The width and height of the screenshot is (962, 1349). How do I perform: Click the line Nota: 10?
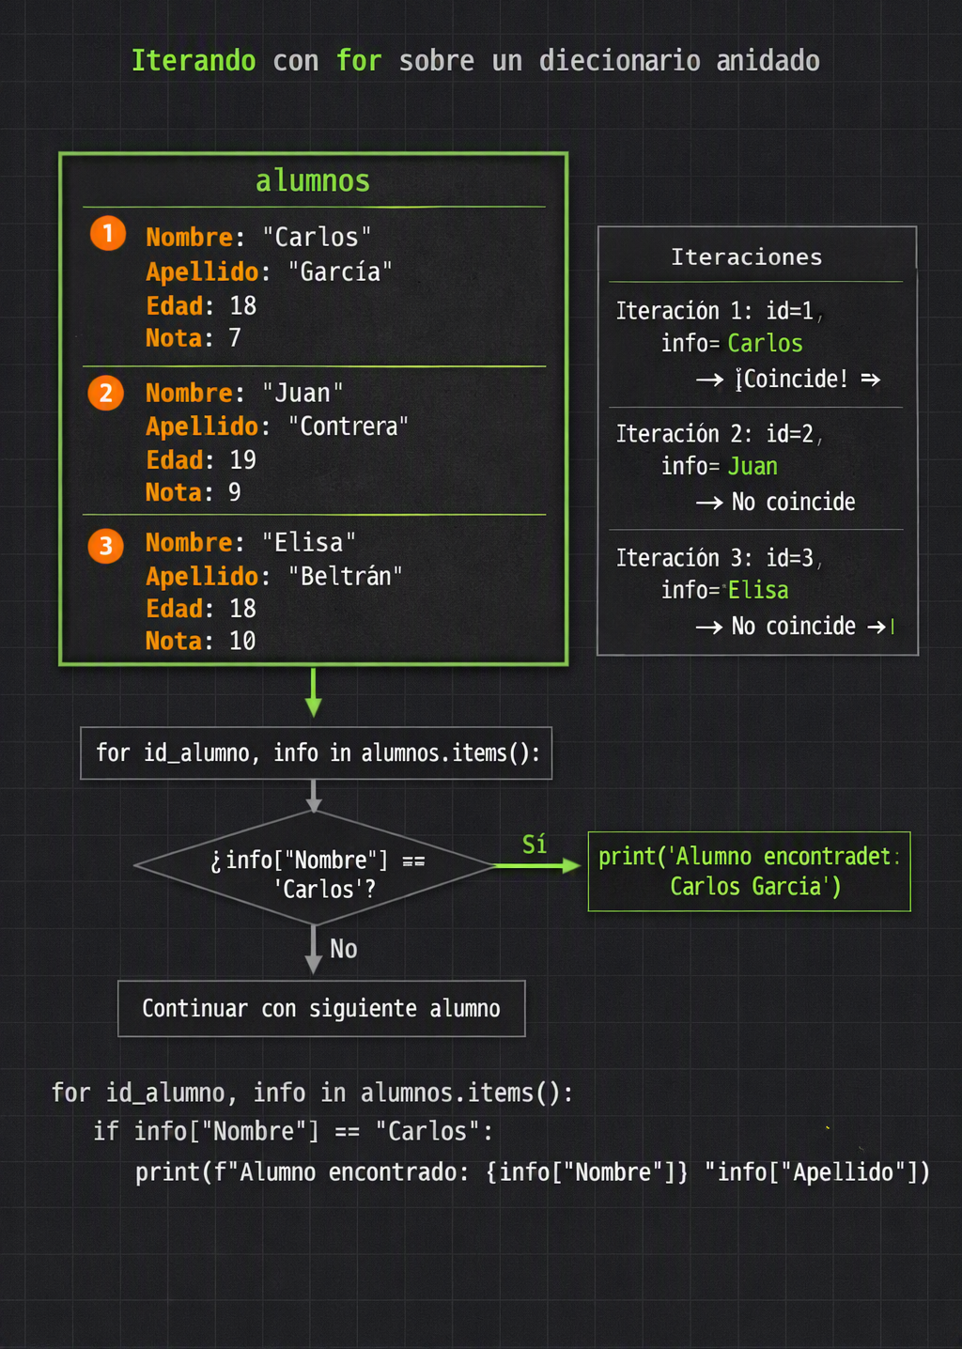[200, 641]
